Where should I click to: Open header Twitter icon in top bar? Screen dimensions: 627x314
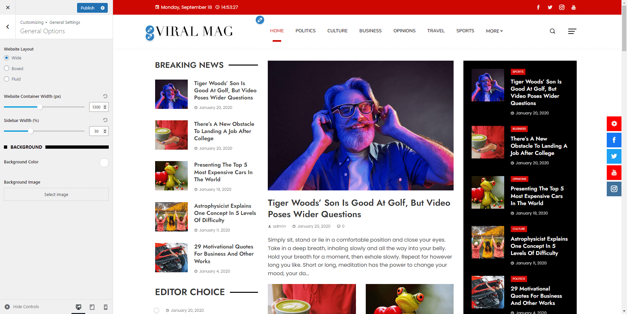(x=550, y=7)
